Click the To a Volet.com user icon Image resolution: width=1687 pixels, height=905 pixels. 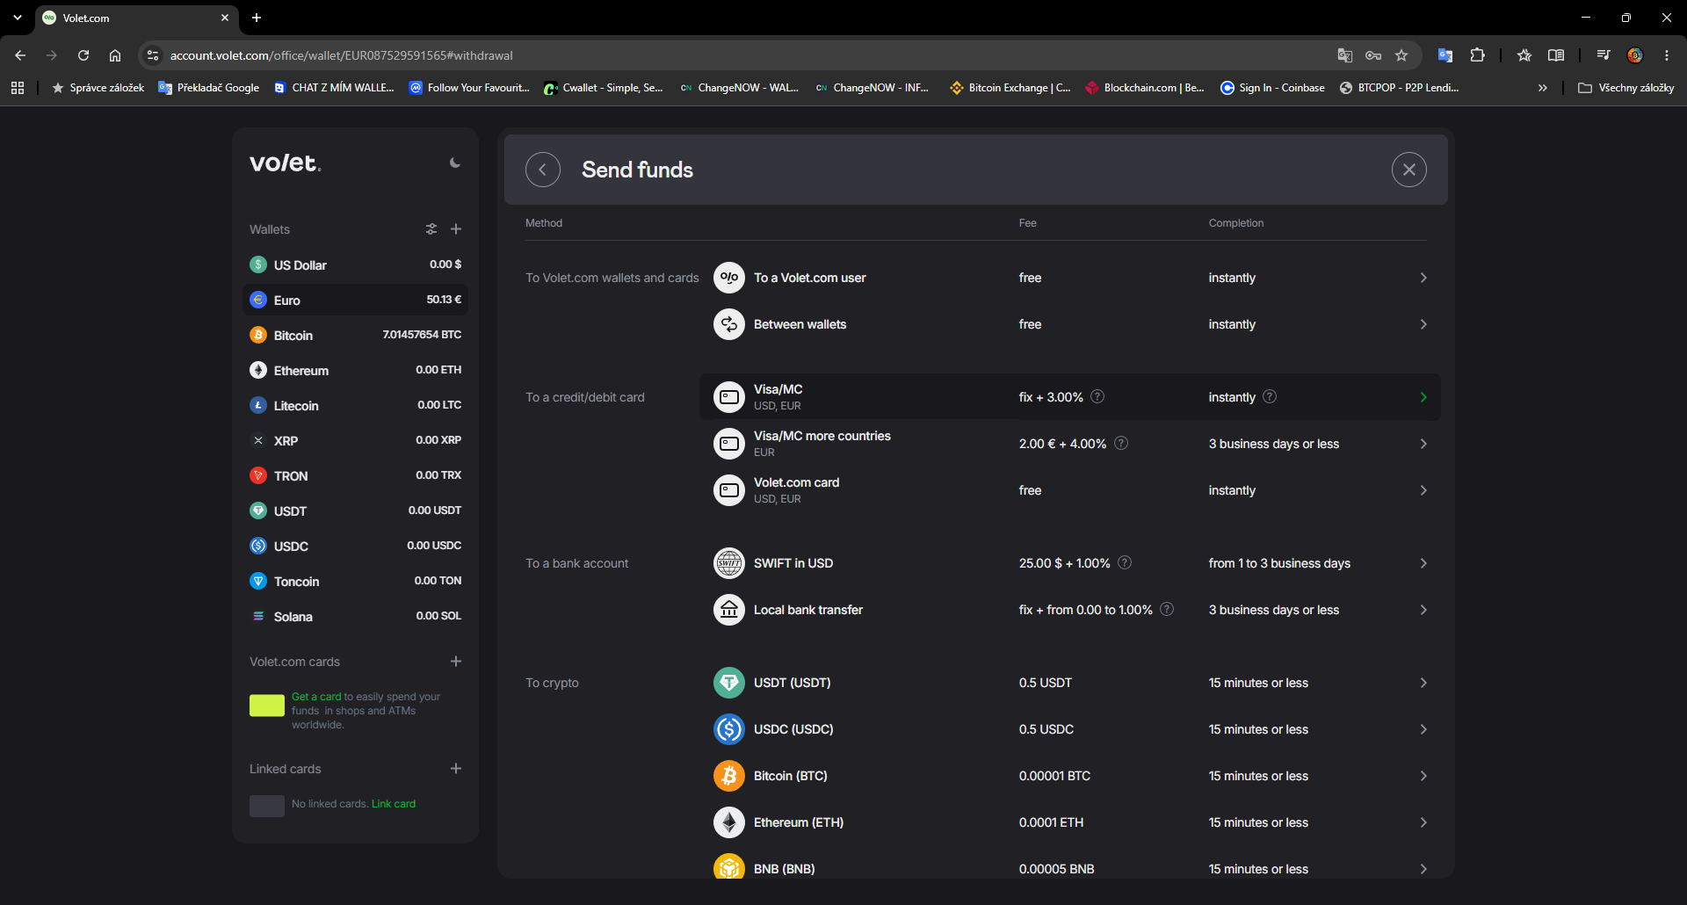(x=729, y=278)
